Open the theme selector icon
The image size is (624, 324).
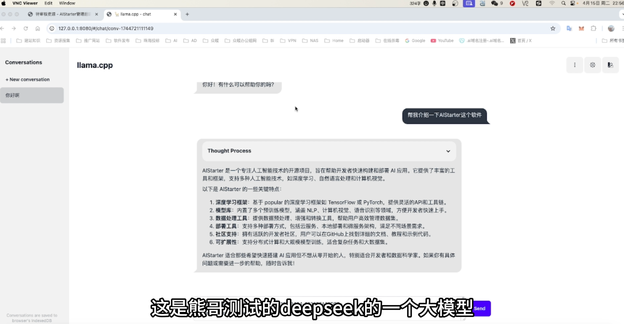[x=610, y=65]
